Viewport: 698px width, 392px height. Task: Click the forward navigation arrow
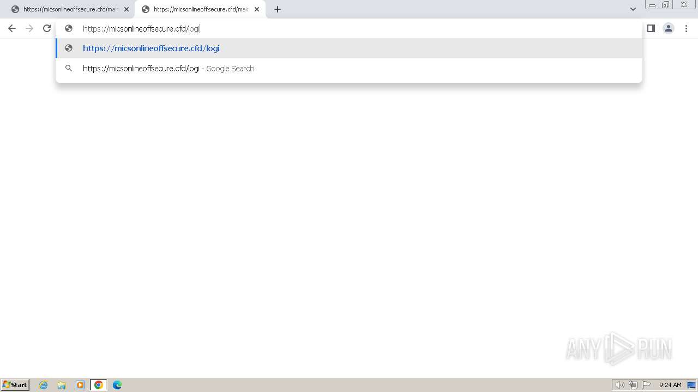pyautogui.click(x=29, y=28)
